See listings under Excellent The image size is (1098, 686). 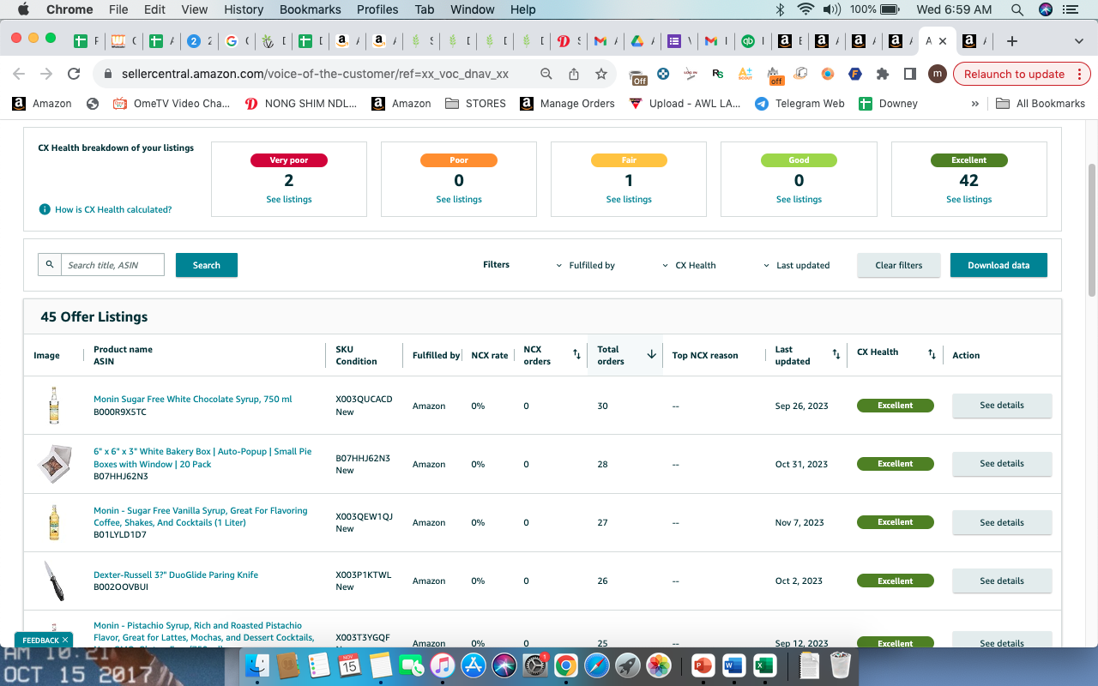pos(969,200)
